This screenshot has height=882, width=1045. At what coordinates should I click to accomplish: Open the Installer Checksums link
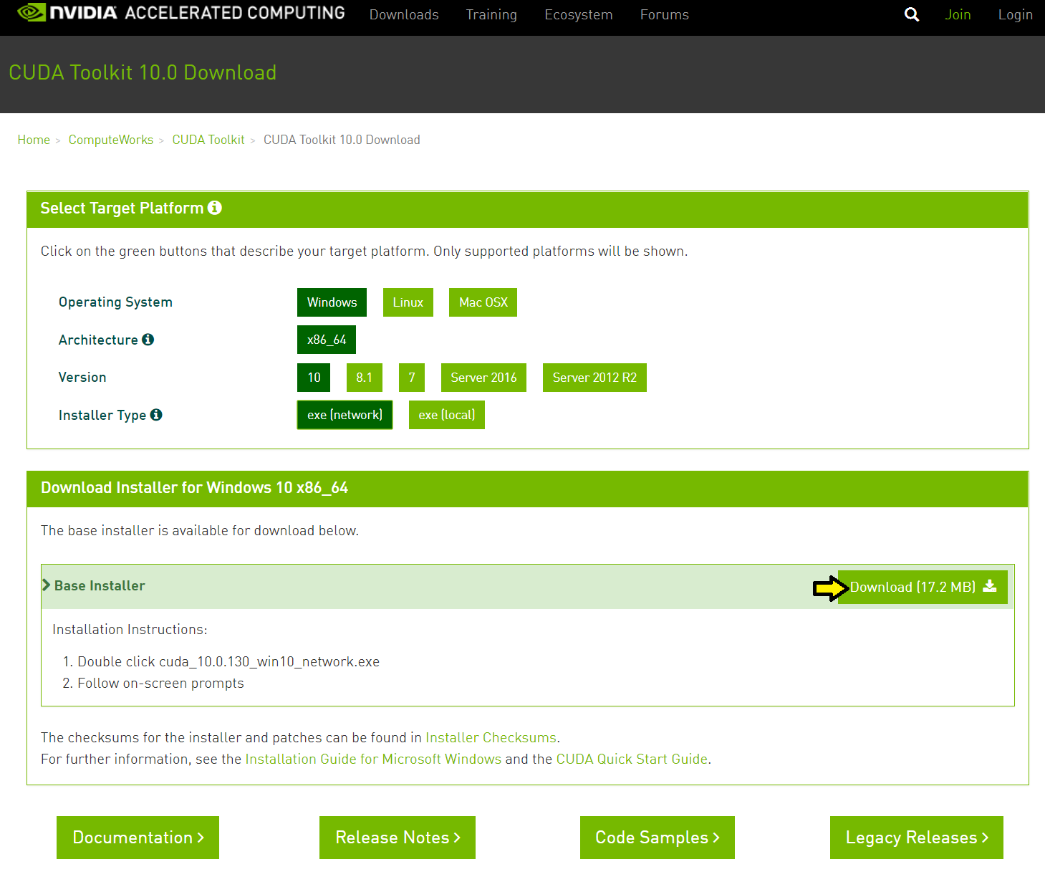pyautogui.click(x=491, y=737)
